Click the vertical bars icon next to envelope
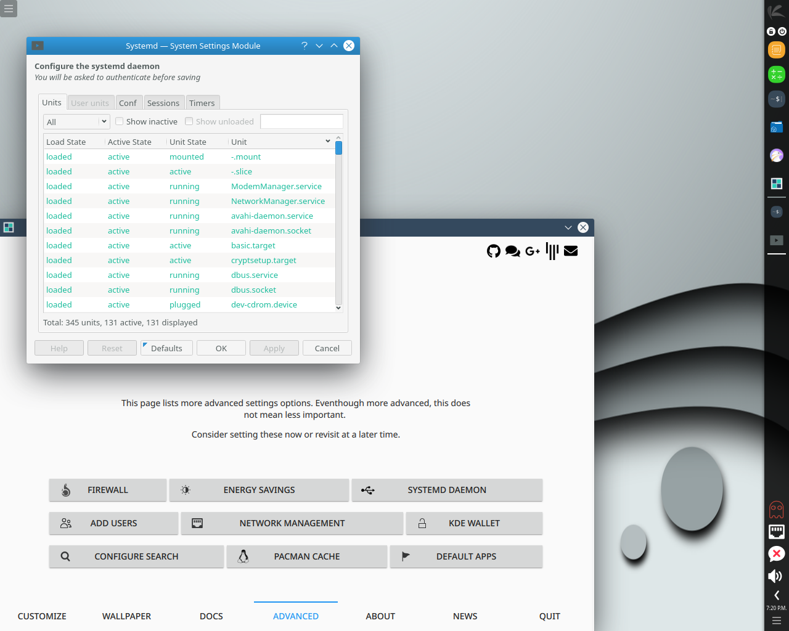This screenshot has width=789, height=631. pyautogui.click(x=552, y=251)
